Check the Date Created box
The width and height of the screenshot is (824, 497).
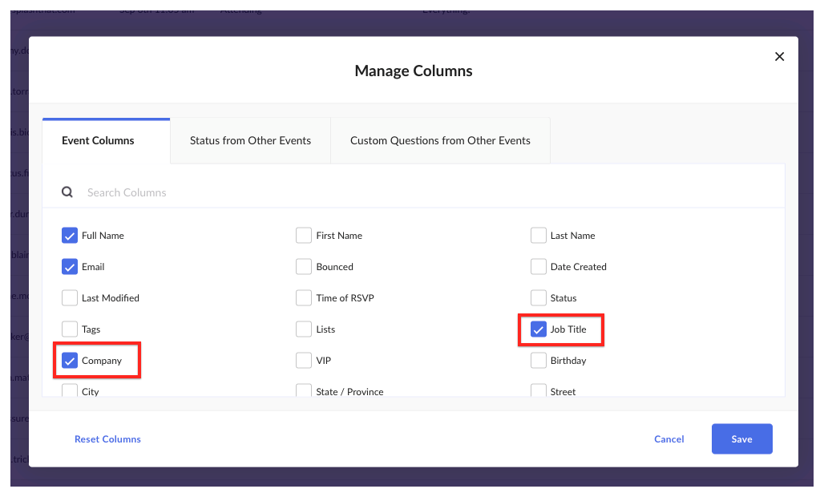coord(538,267)
